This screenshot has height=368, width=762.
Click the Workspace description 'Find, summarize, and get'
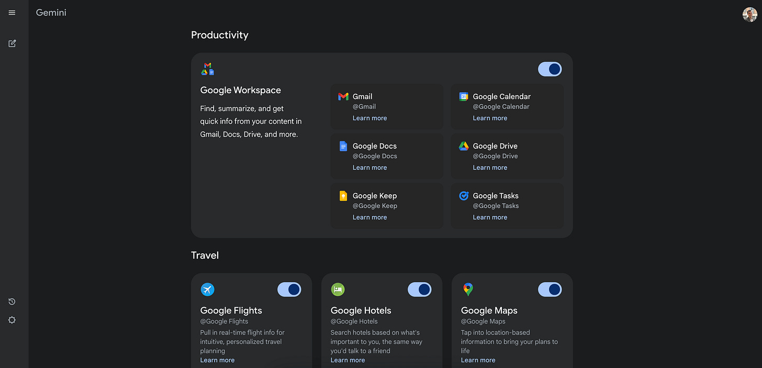coord(242,109)
